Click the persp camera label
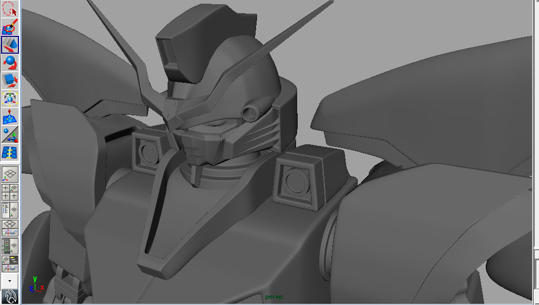 click(273, 297)
